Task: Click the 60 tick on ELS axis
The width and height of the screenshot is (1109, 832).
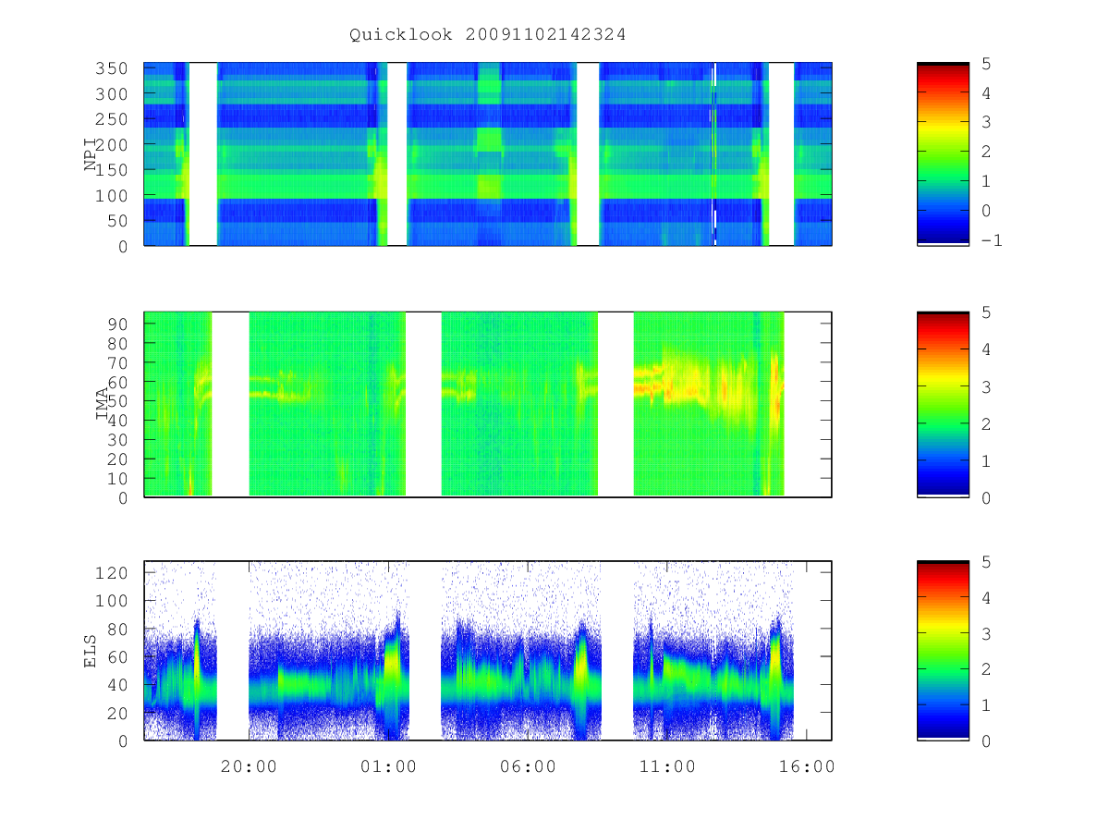Action: click(x=117, y=656)
